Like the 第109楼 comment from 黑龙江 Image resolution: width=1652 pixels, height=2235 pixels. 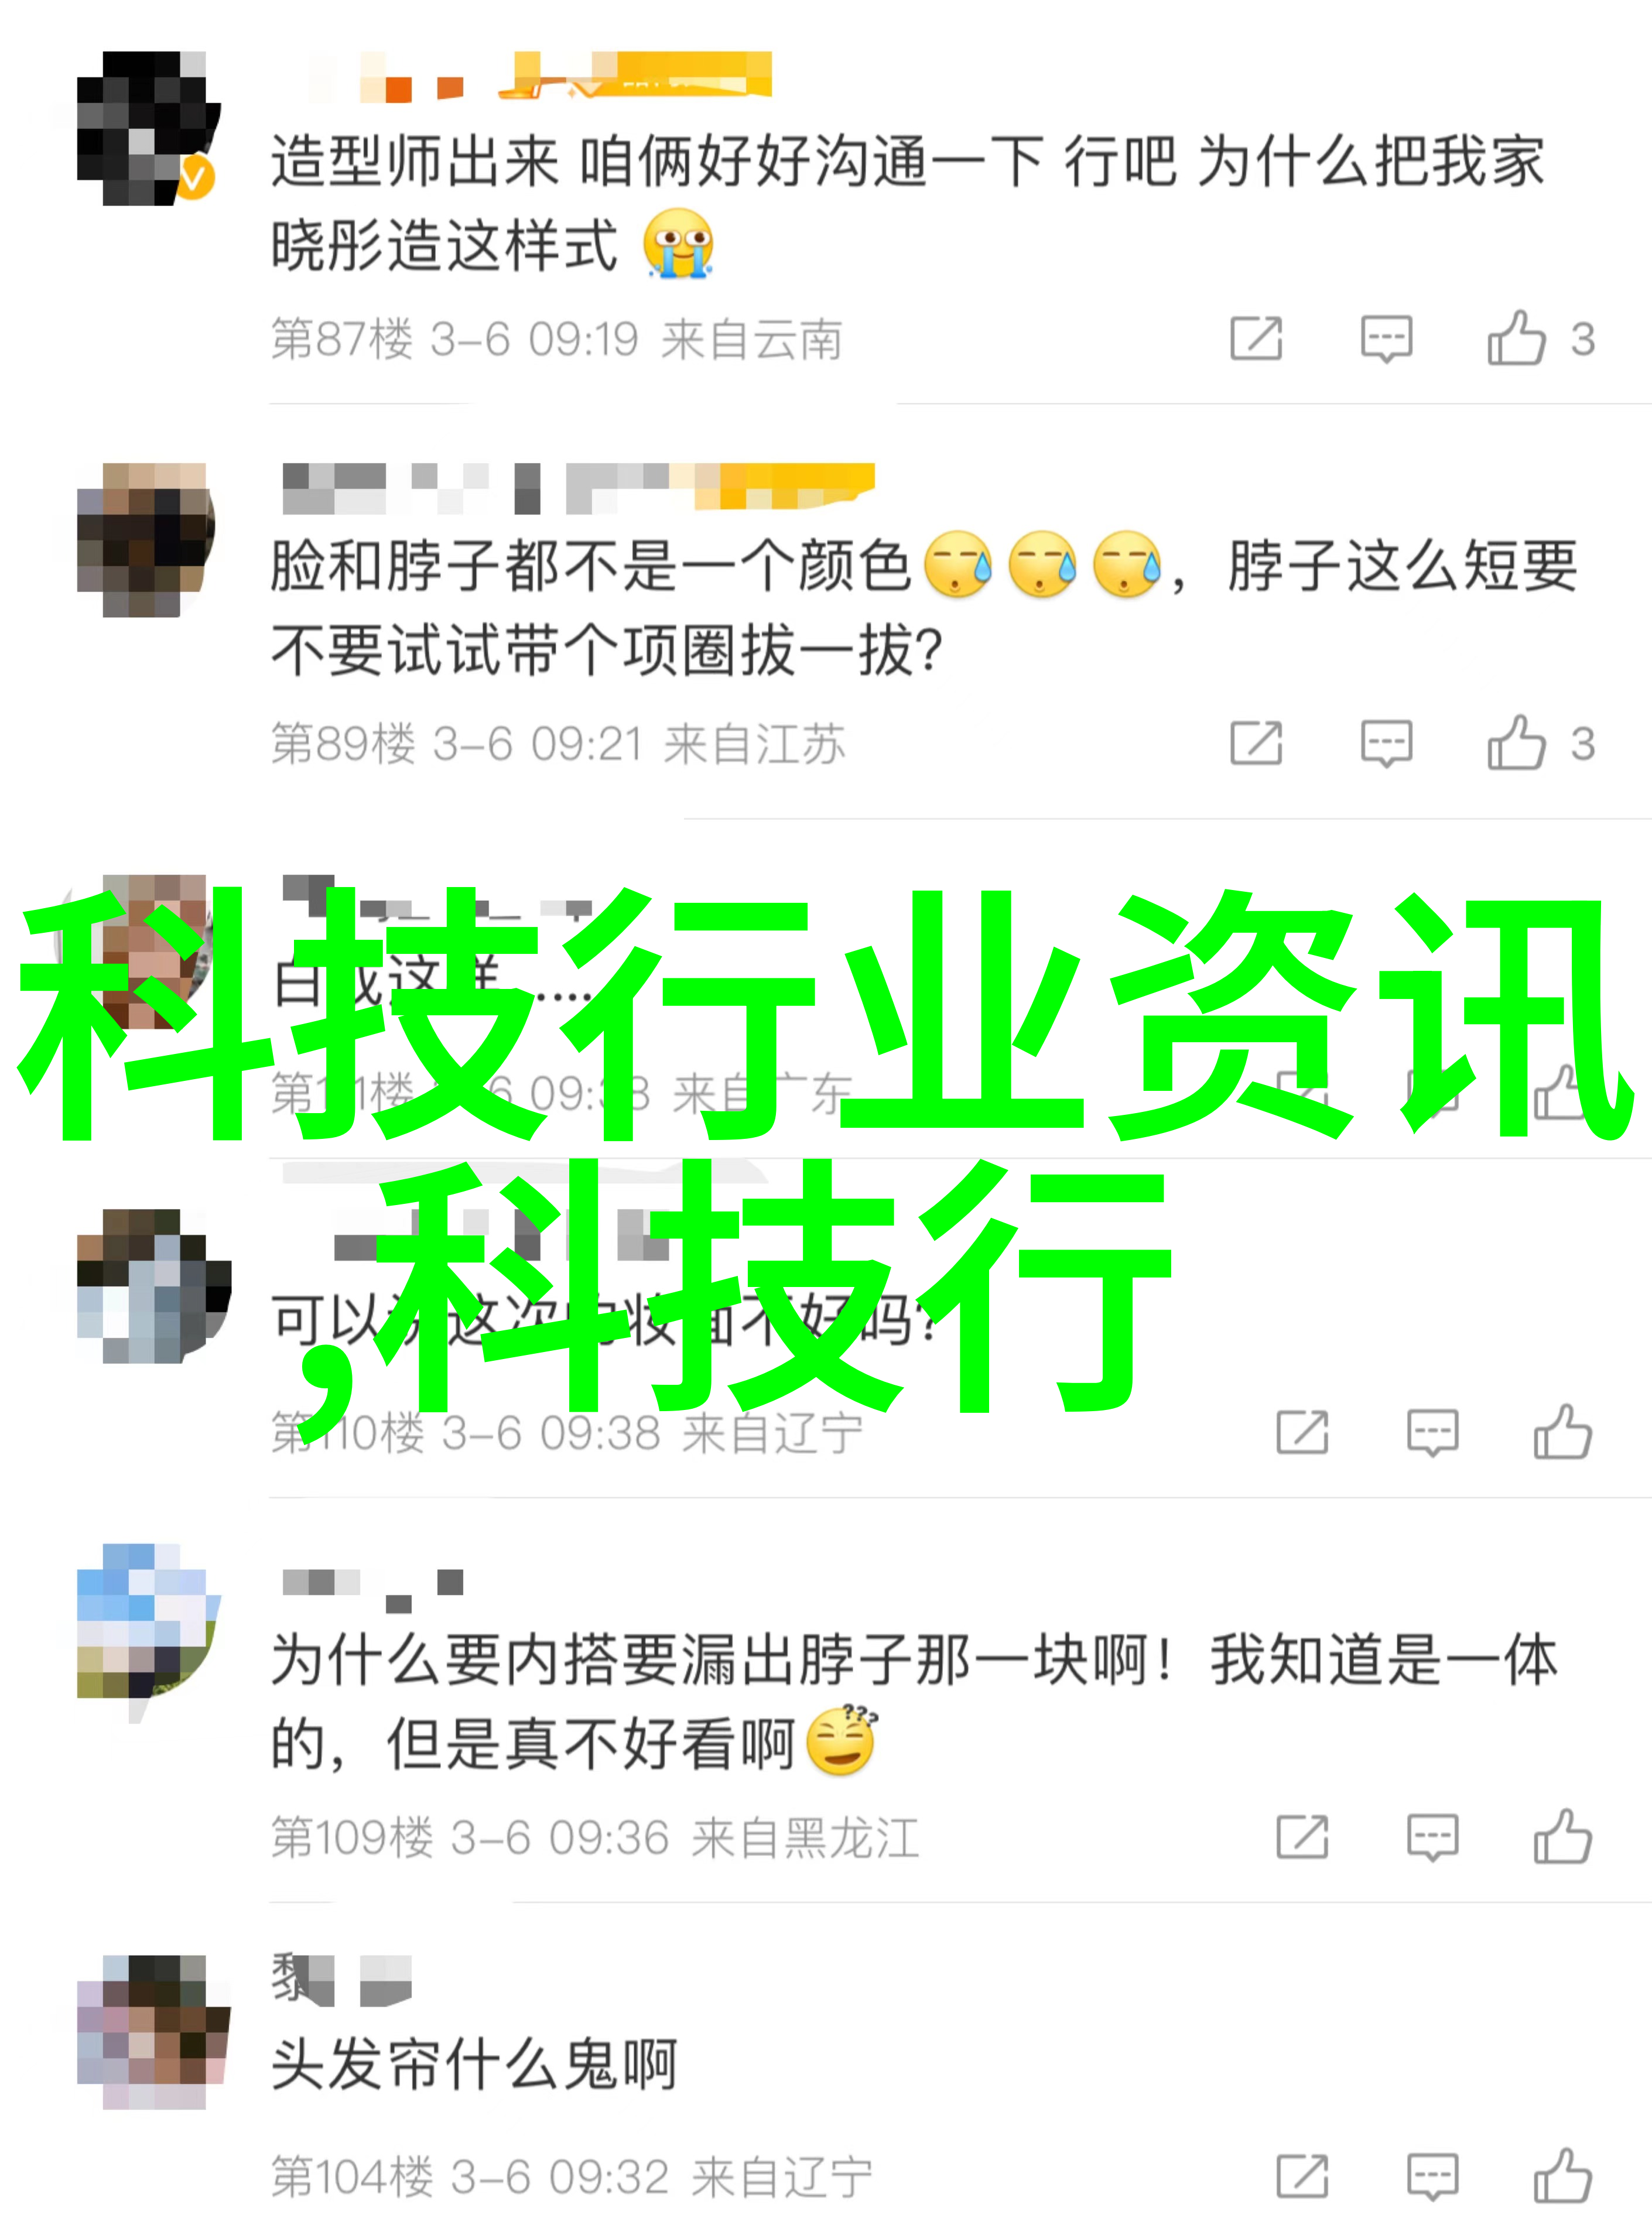pos(1563,1837)
